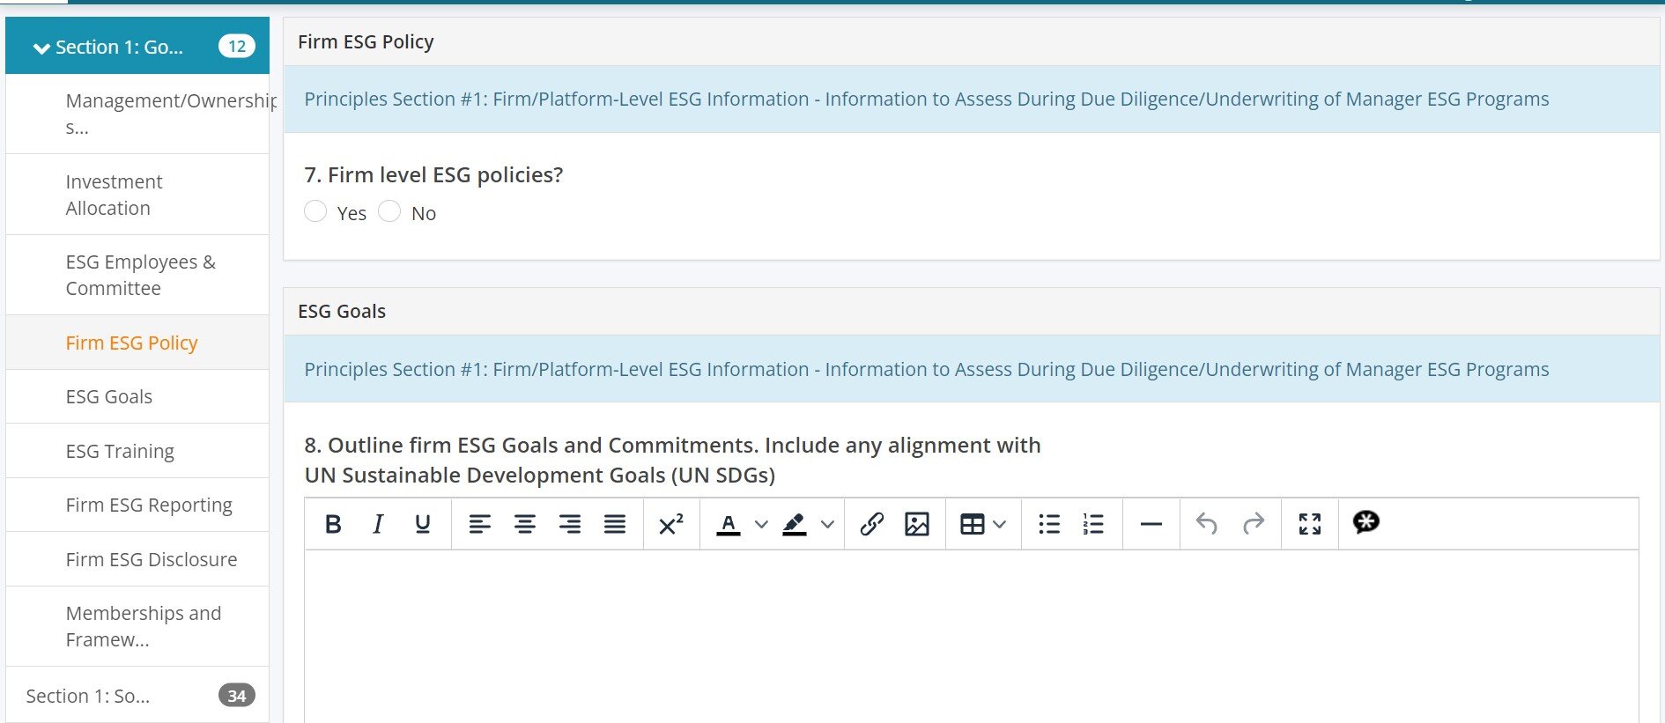Open the Section 1: So... sidebar group
Viewport: 1665px width, 723px height.
137,696
